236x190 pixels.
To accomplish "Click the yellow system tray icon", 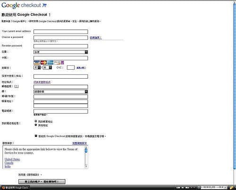I will pos(232,188).
